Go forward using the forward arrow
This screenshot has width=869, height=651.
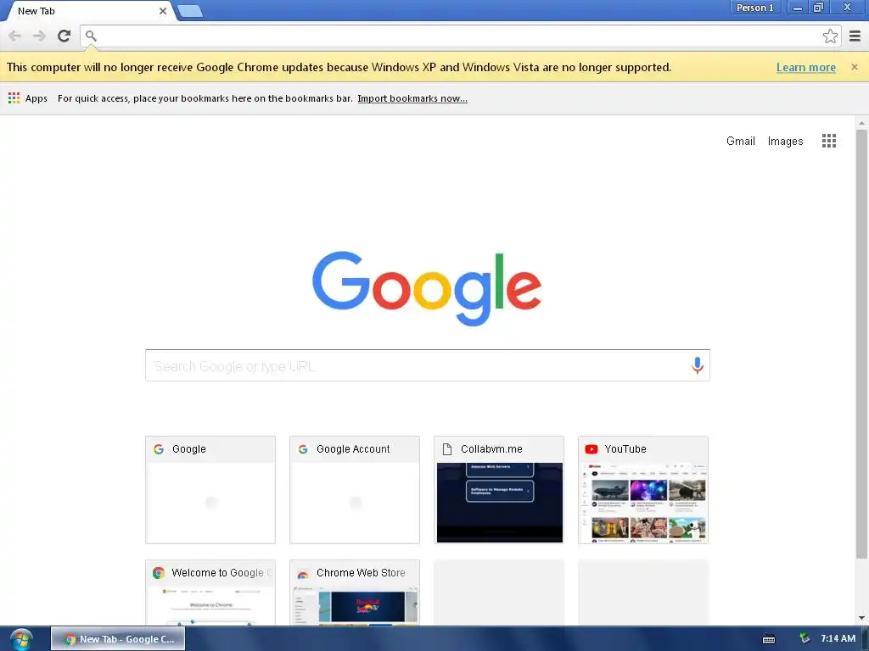coord(39,36)
